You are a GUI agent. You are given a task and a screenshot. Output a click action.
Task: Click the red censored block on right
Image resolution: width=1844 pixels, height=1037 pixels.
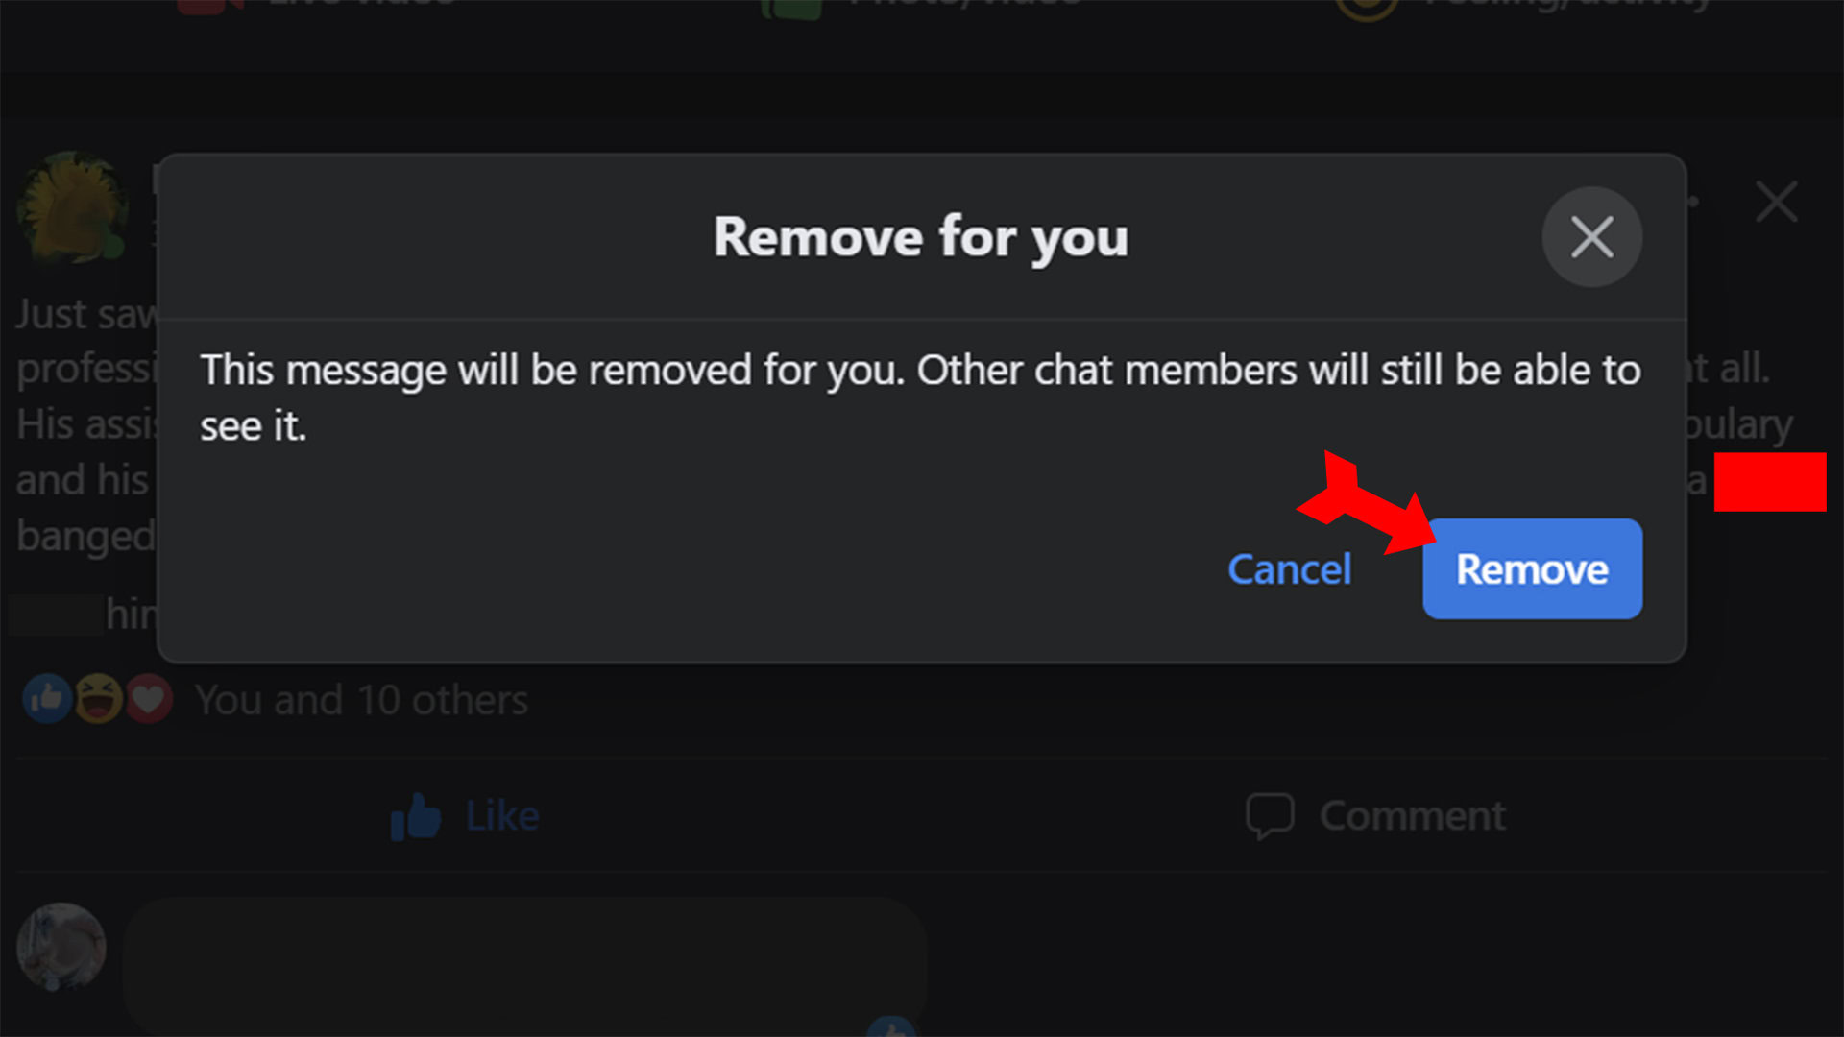1769,482
